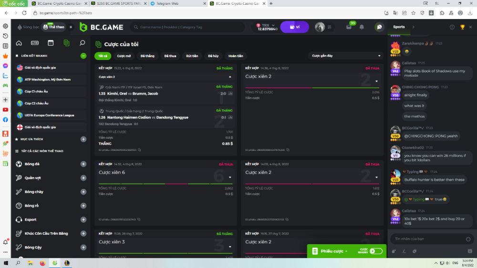Click the trophy icon in chat header
Screen dimensions: 477x268
[462, 27]
